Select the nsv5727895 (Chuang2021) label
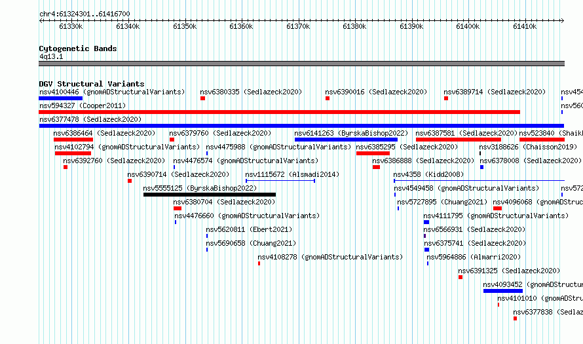The width and height of the screenshot is (583, 344). click(442, 202)
